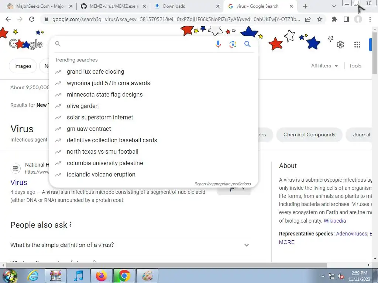The height and width of the screenshot is (283, 378).
Task: Show hidden tray icons arrow
Action: point(323,276)
